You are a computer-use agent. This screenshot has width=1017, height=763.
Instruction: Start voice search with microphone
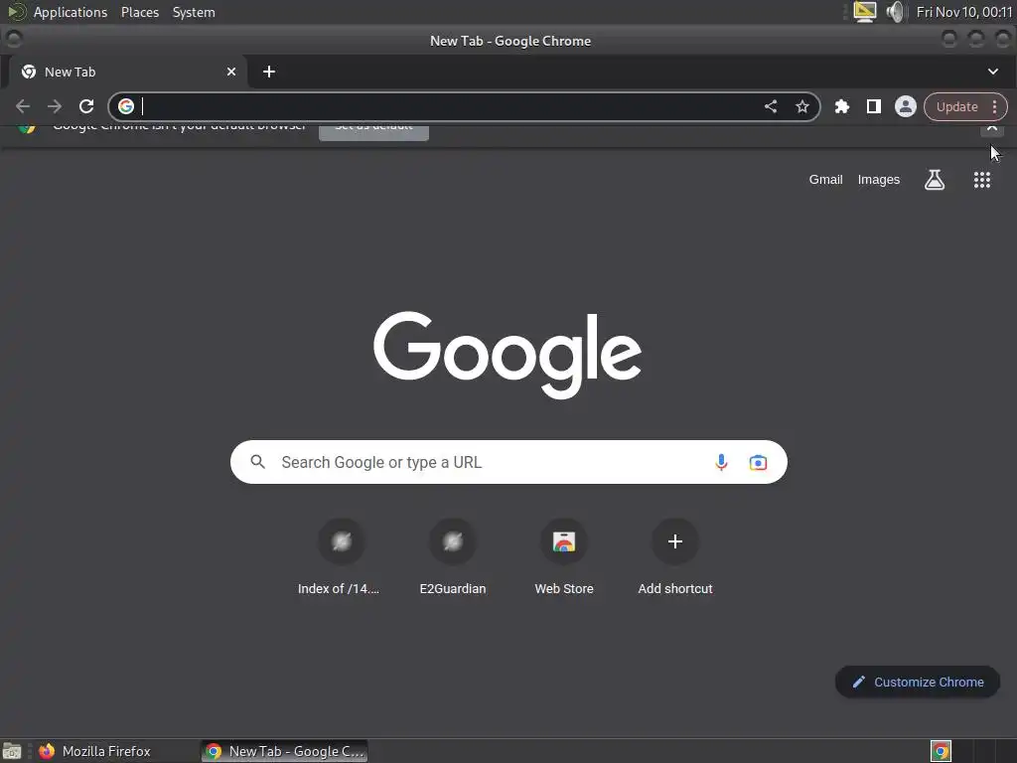pyautogui.click(x=721, y=462)
